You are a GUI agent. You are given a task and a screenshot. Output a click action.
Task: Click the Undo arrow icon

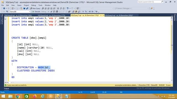(x=67, y=9)
